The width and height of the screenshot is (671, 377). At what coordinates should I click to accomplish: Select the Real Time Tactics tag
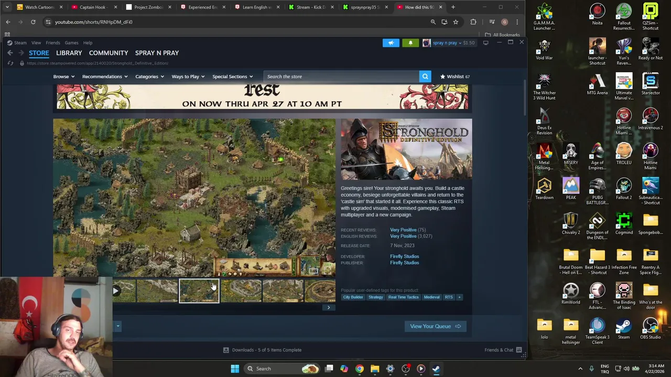pyautogui.click(x=404, y=297)
